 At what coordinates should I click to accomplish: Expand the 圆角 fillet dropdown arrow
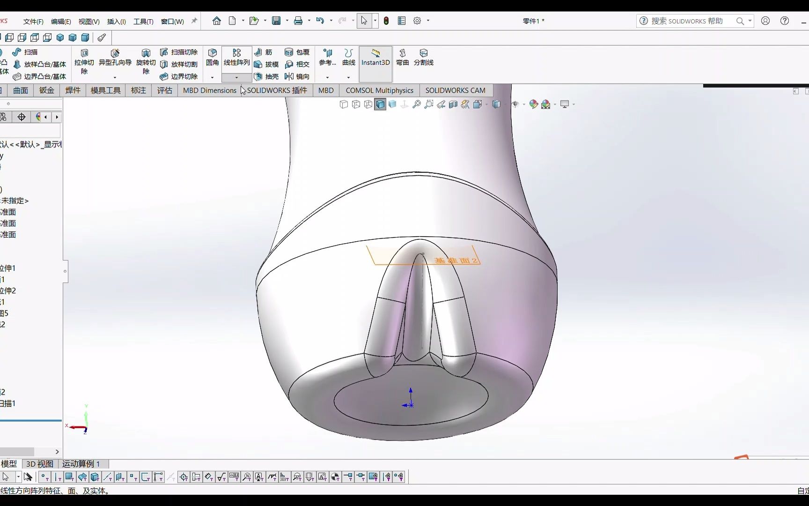pyautogui.click(x=213, y=77)
